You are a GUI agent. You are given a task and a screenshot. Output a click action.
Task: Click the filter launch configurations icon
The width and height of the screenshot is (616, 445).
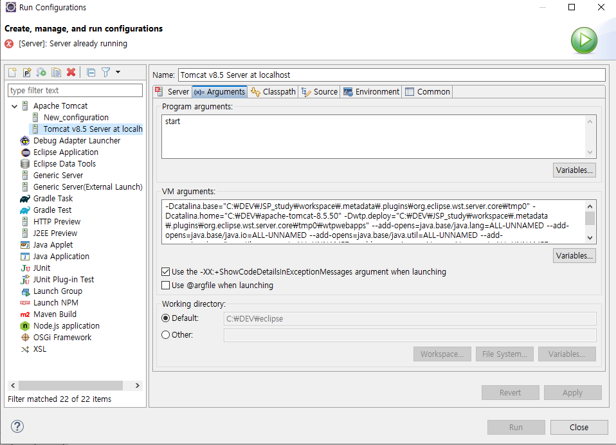pos(105,72)
